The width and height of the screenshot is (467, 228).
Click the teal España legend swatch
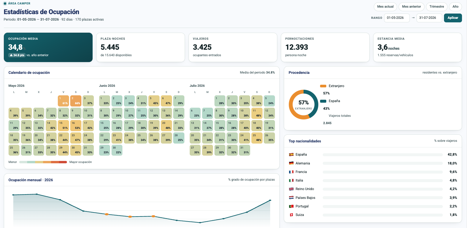[x=323, y=101]
